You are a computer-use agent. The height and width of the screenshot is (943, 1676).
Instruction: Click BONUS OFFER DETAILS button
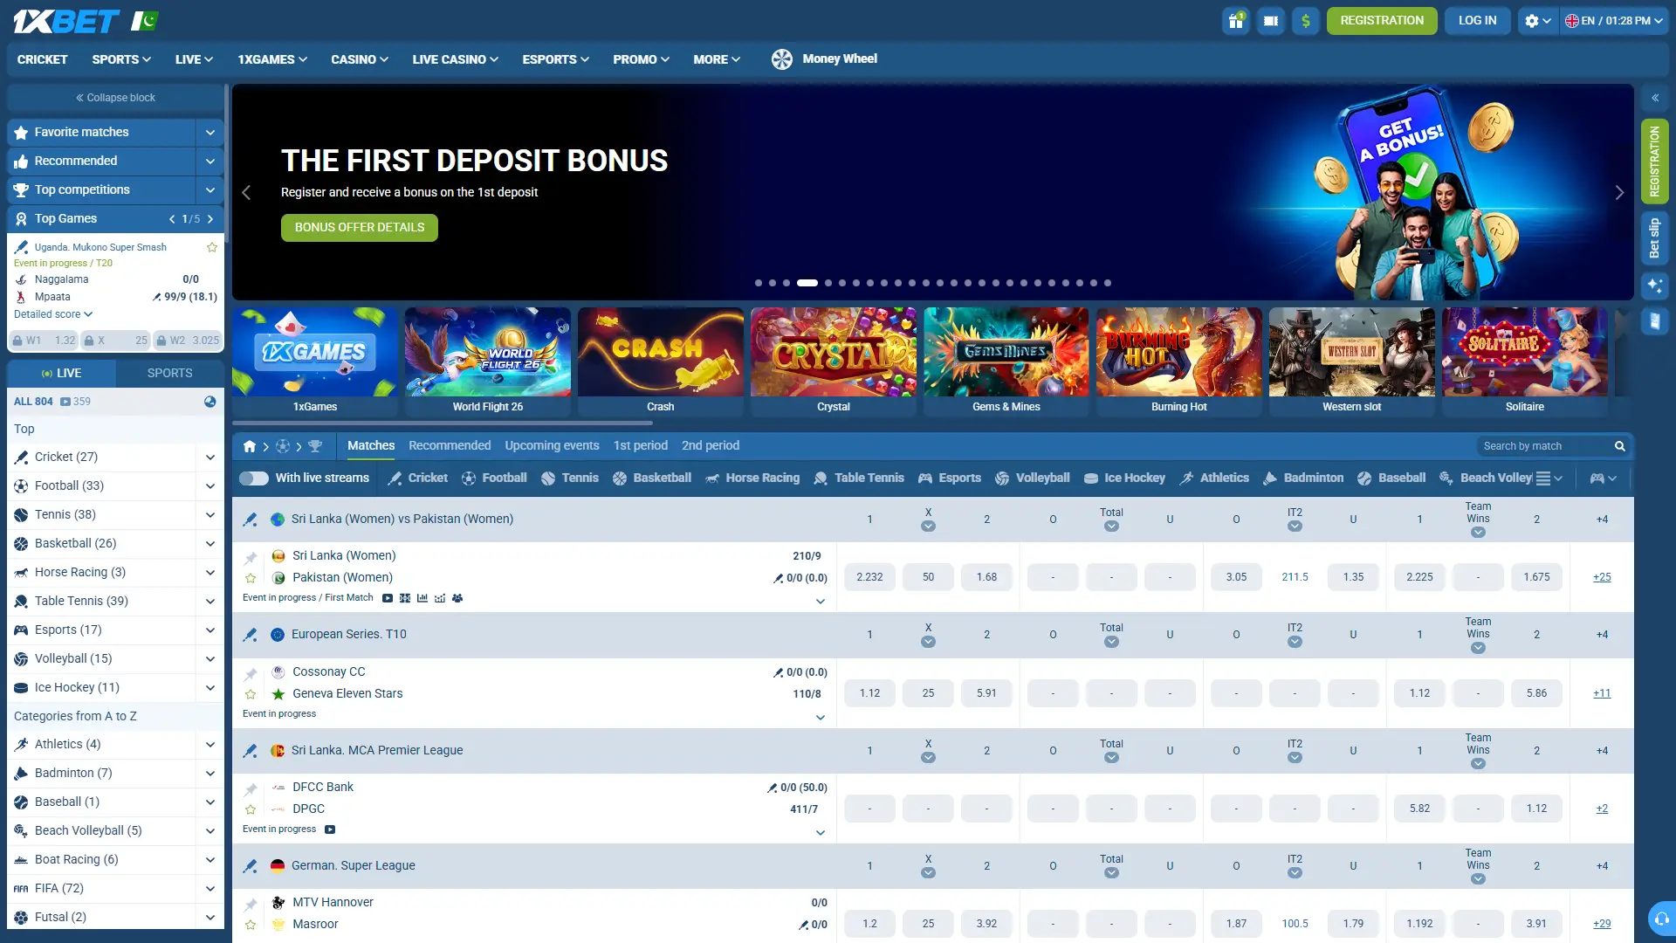point(360,227)
